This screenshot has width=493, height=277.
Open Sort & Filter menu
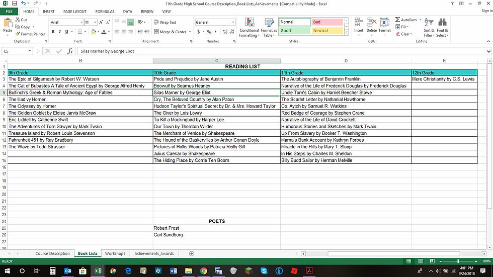coord(429,27)
